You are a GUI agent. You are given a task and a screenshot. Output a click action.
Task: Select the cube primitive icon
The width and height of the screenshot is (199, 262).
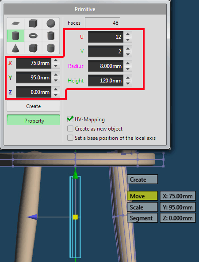tap(33, 23)
